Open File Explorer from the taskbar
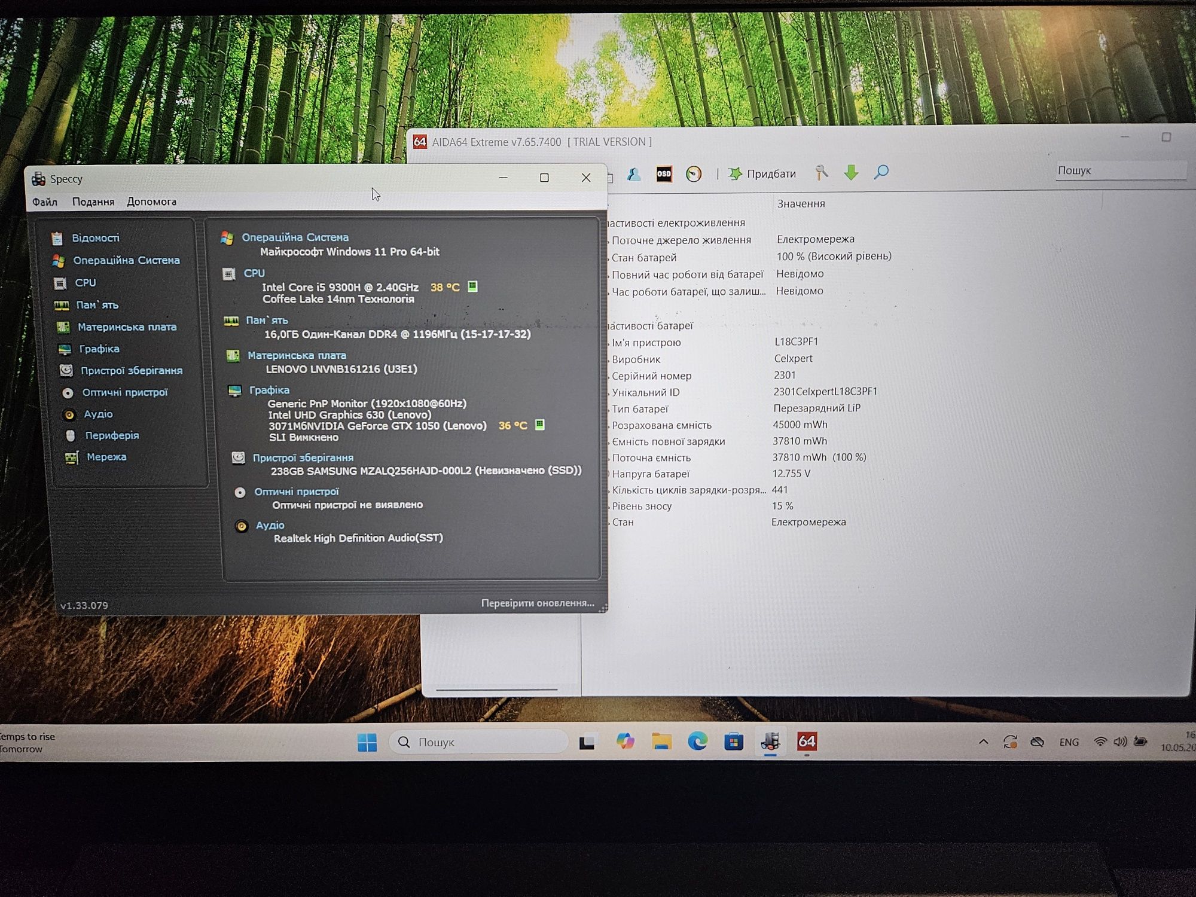Screen dimensions: 1196x897 click(661, 742)
